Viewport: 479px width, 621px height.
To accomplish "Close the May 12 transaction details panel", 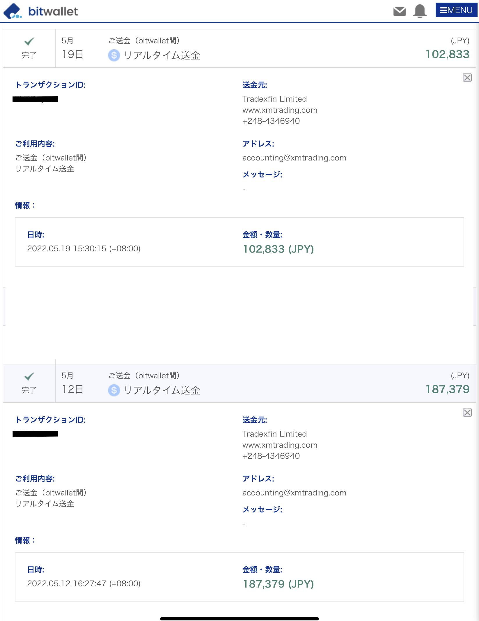I will (x=467, y=412).
